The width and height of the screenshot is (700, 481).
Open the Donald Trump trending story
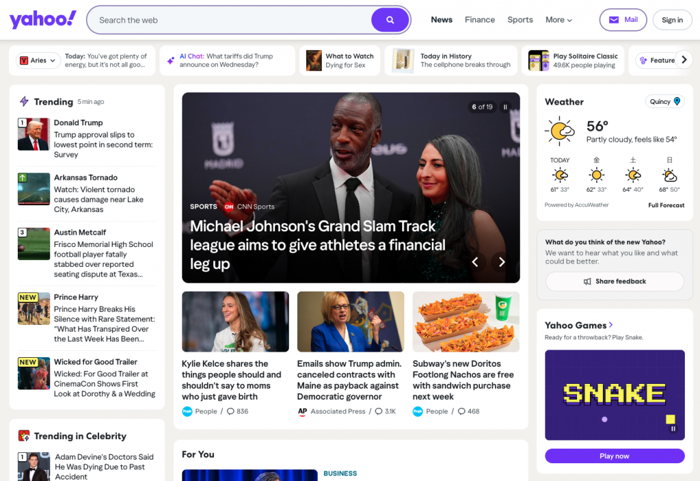[x=87, y=138]
